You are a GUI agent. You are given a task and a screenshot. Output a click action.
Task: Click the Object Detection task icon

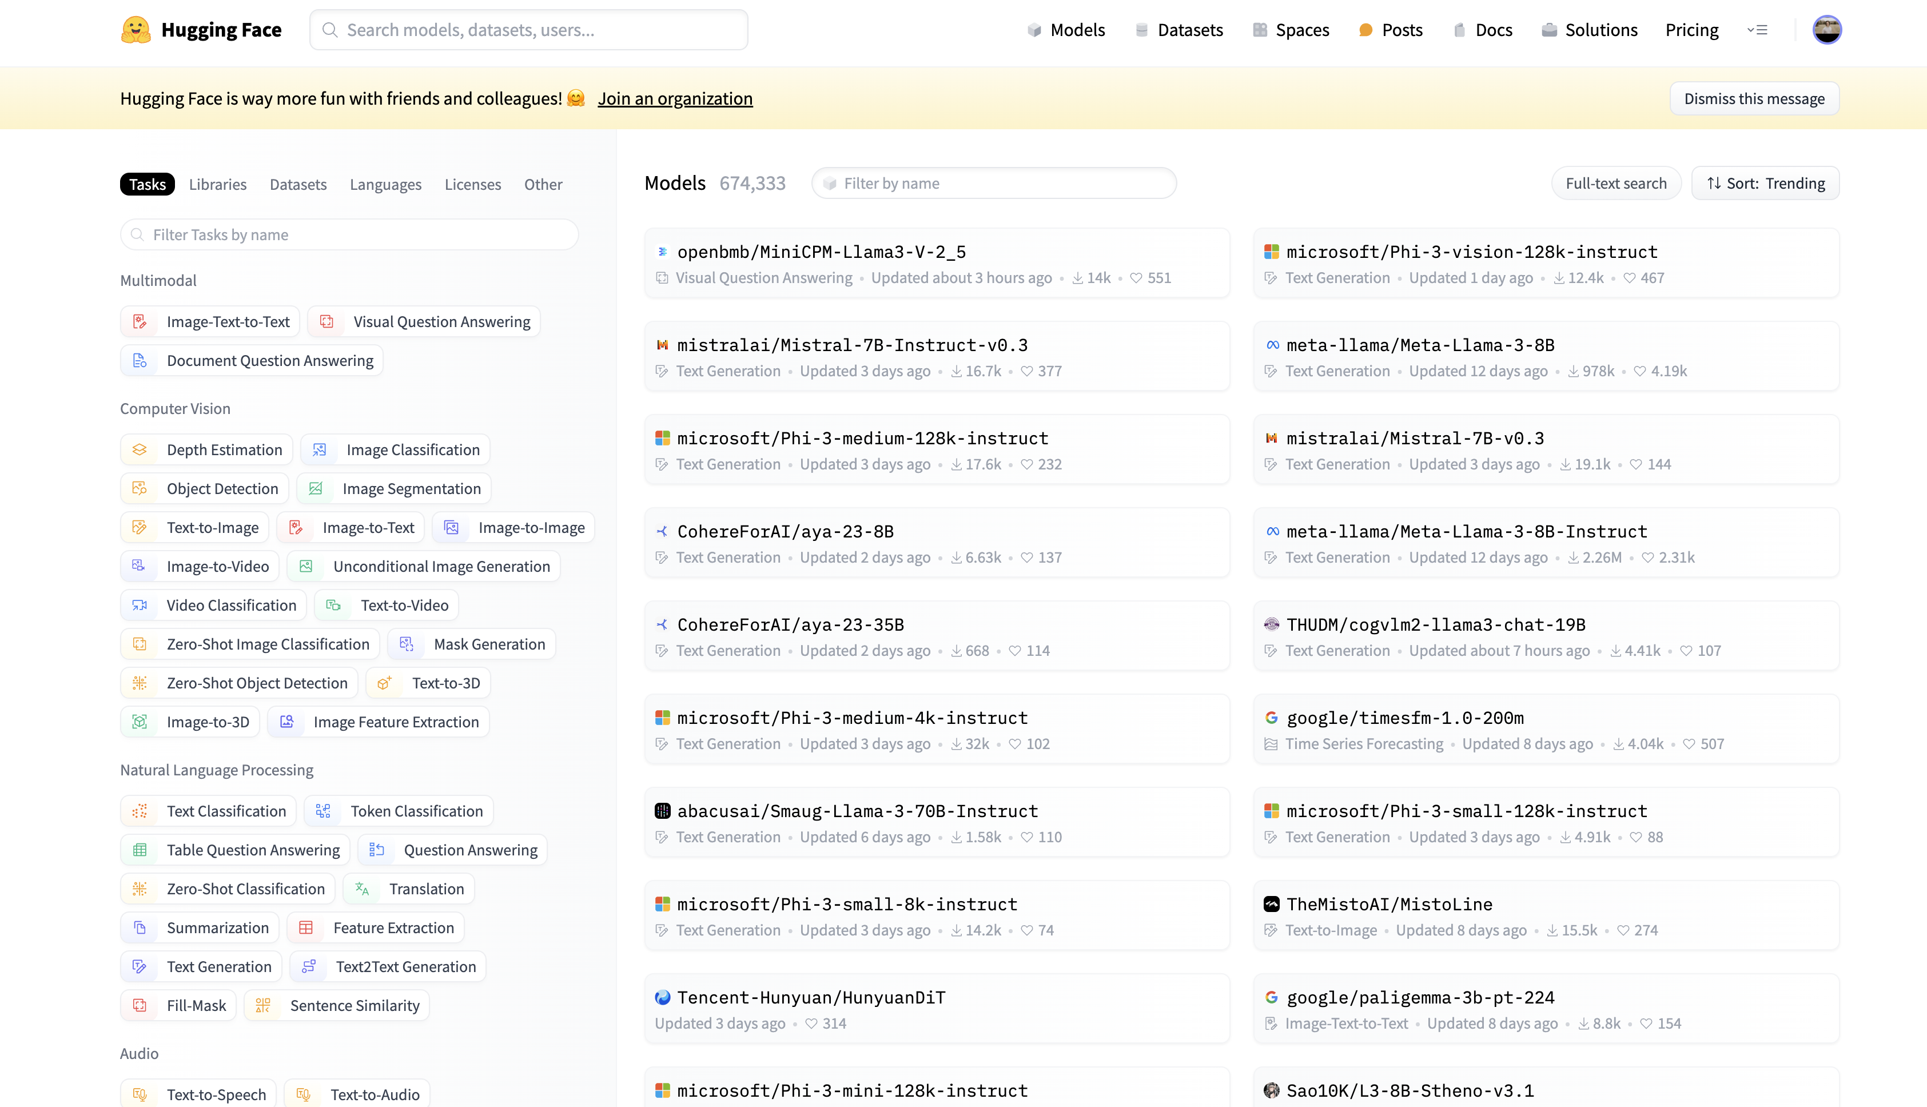(140, 489)
